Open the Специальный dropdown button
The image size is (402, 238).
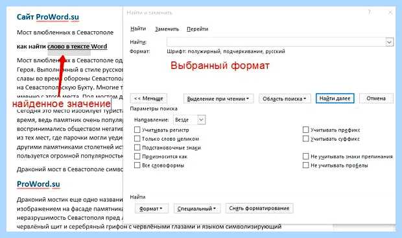197,209
